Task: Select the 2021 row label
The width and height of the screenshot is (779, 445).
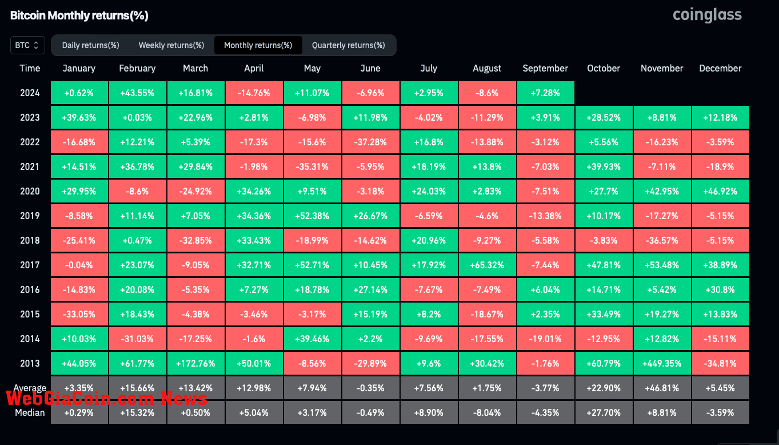Action: (30, 166)
